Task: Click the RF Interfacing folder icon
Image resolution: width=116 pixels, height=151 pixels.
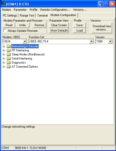Action: (x=9, y=50)
